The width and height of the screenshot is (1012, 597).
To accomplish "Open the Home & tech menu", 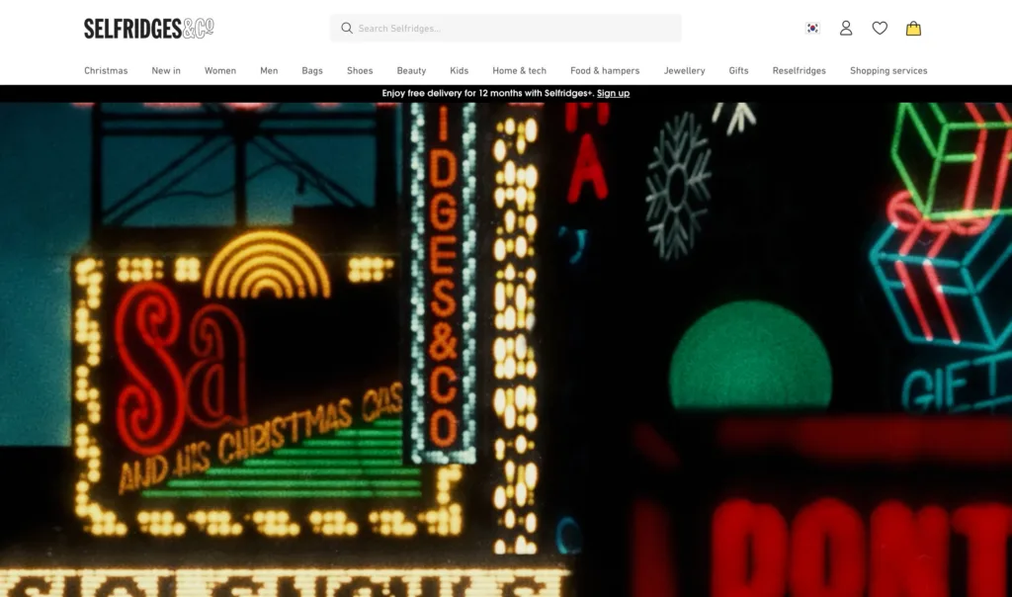I will [519, 71].
